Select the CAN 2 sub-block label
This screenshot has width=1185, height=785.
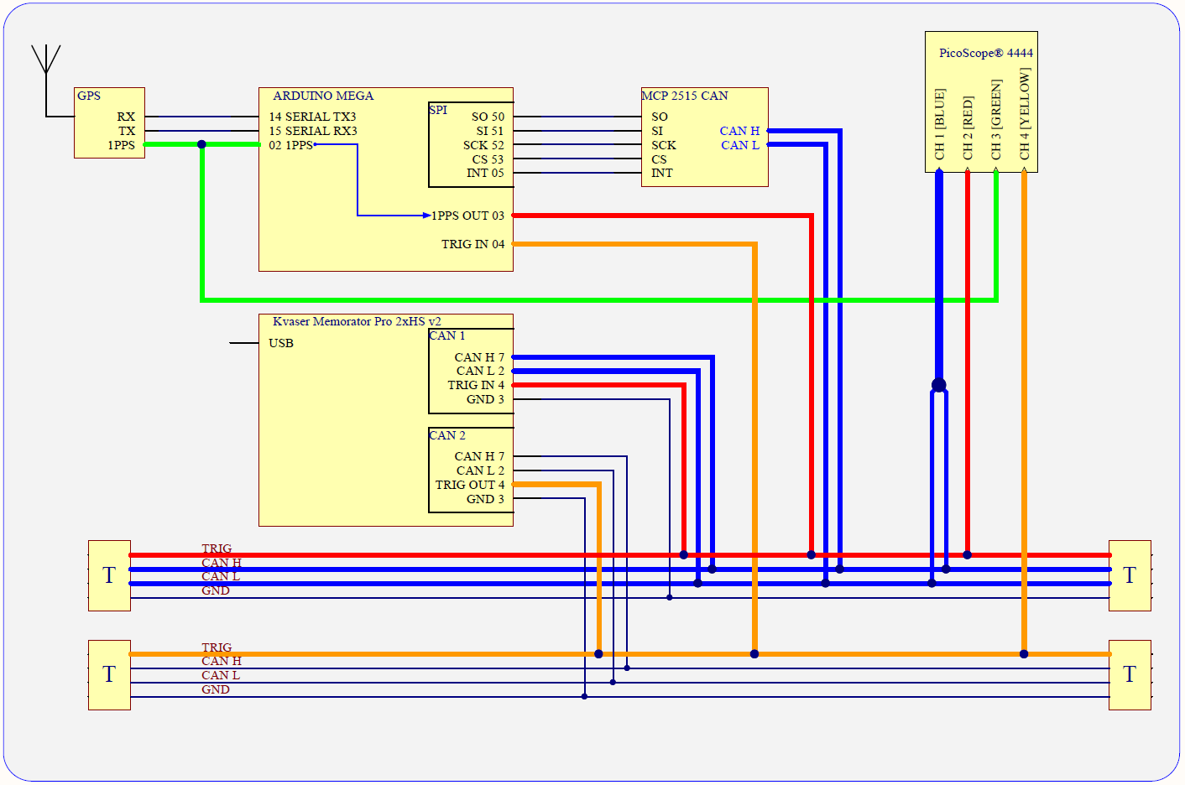pos(447,435)
